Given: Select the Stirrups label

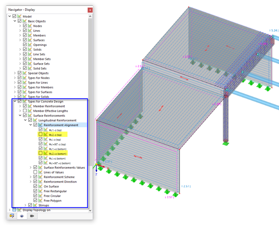Looking at the screenshot, I should click(x=44, y=205).
